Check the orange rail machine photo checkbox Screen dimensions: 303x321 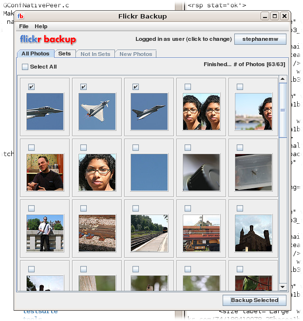pos(188,208)
